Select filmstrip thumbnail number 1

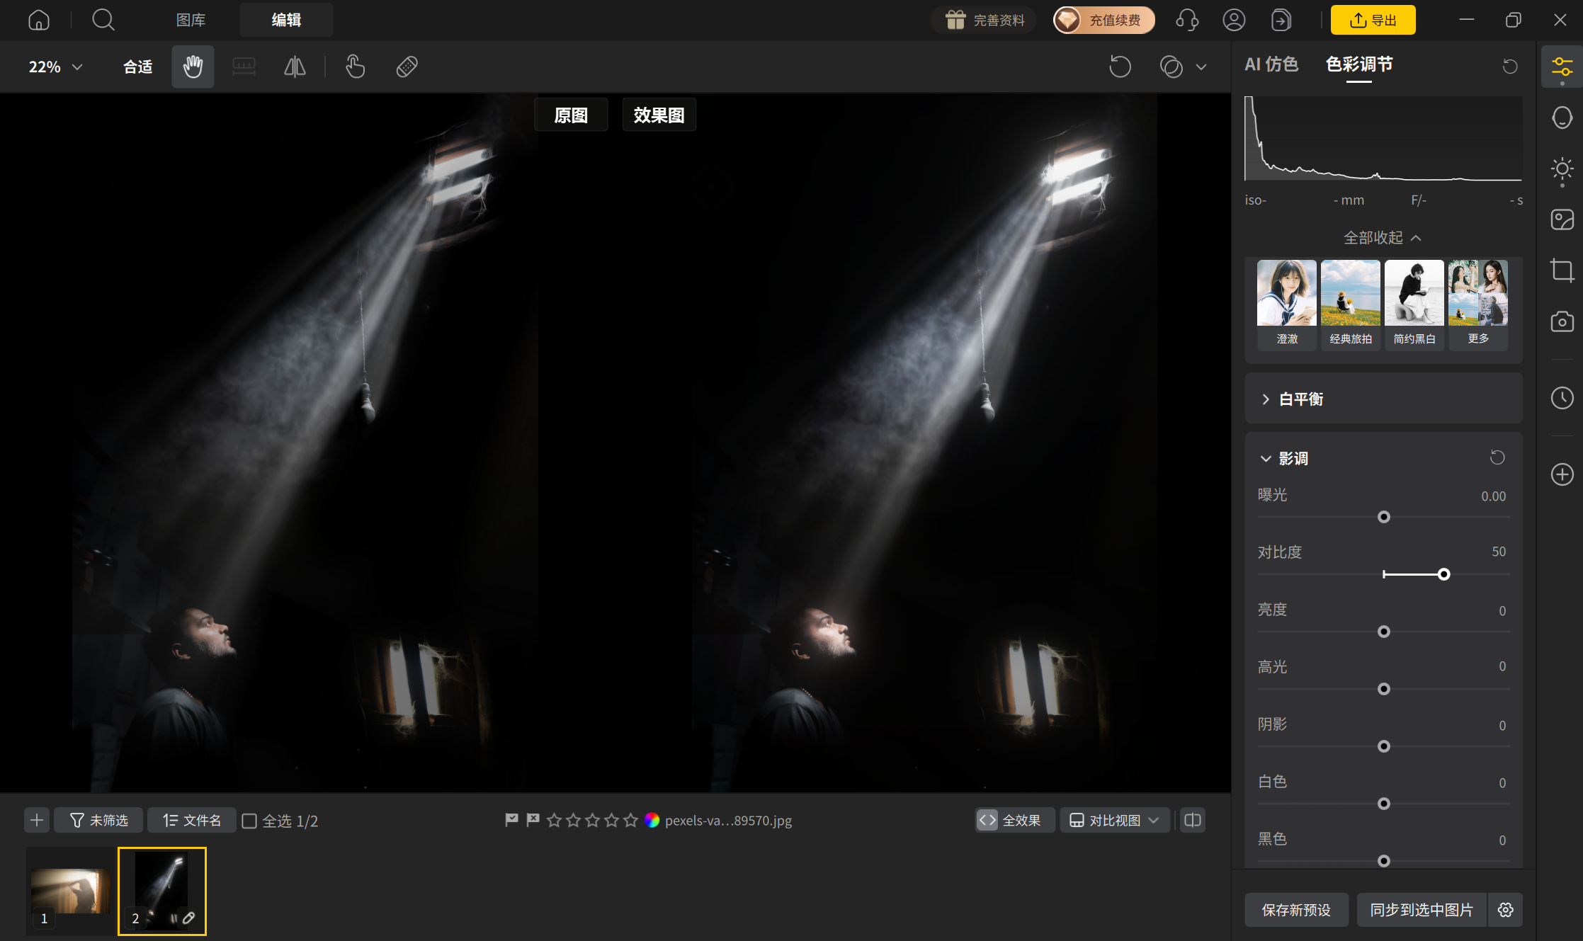pos(70,891)
